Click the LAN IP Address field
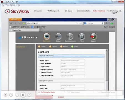 (x=73, y=72)
